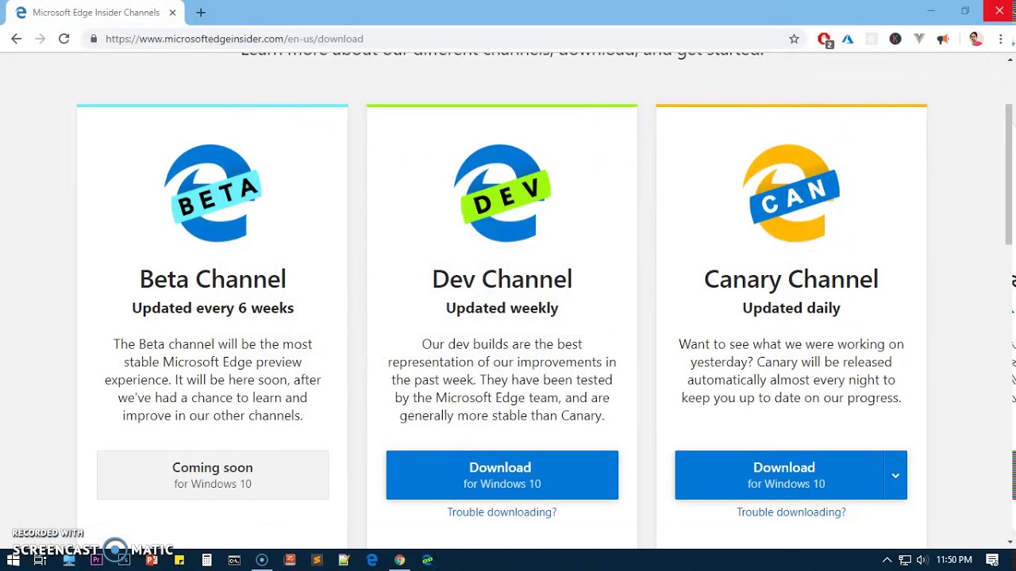Viewport: 1016px width, 571px height.
Task: Reload the page with the refresh icon
Action: tap(63, 39)
